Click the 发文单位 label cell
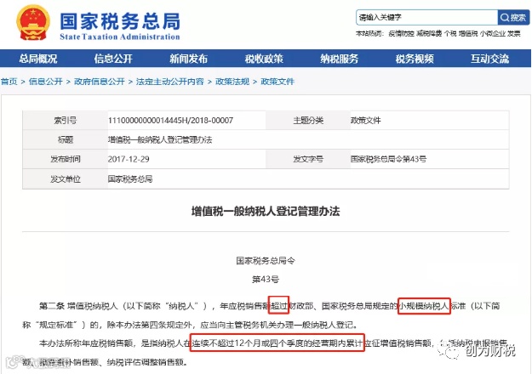Screen dimensions: 532x374 [66, 178]
